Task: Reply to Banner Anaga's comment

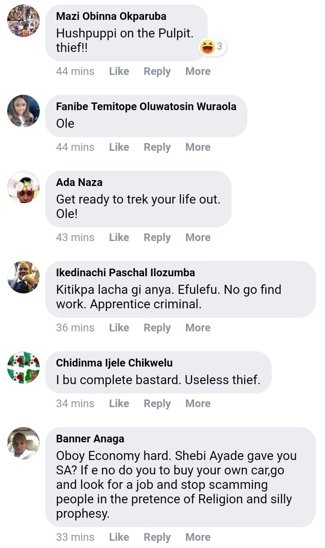Action: click(x=157, y=537)
